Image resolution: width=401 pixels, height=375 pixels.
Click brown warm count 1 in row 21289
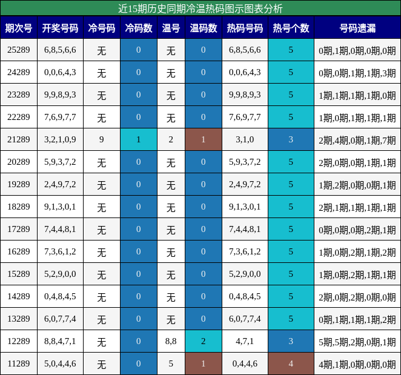(204, 139)
